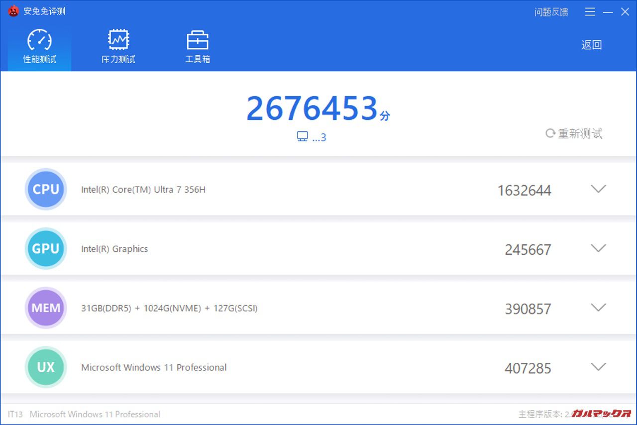Click the 返回 back button

tap(591, 45)
